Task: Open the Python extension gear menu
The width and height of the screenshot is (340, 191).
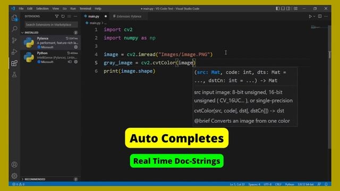Action: [x=76, y=62]
